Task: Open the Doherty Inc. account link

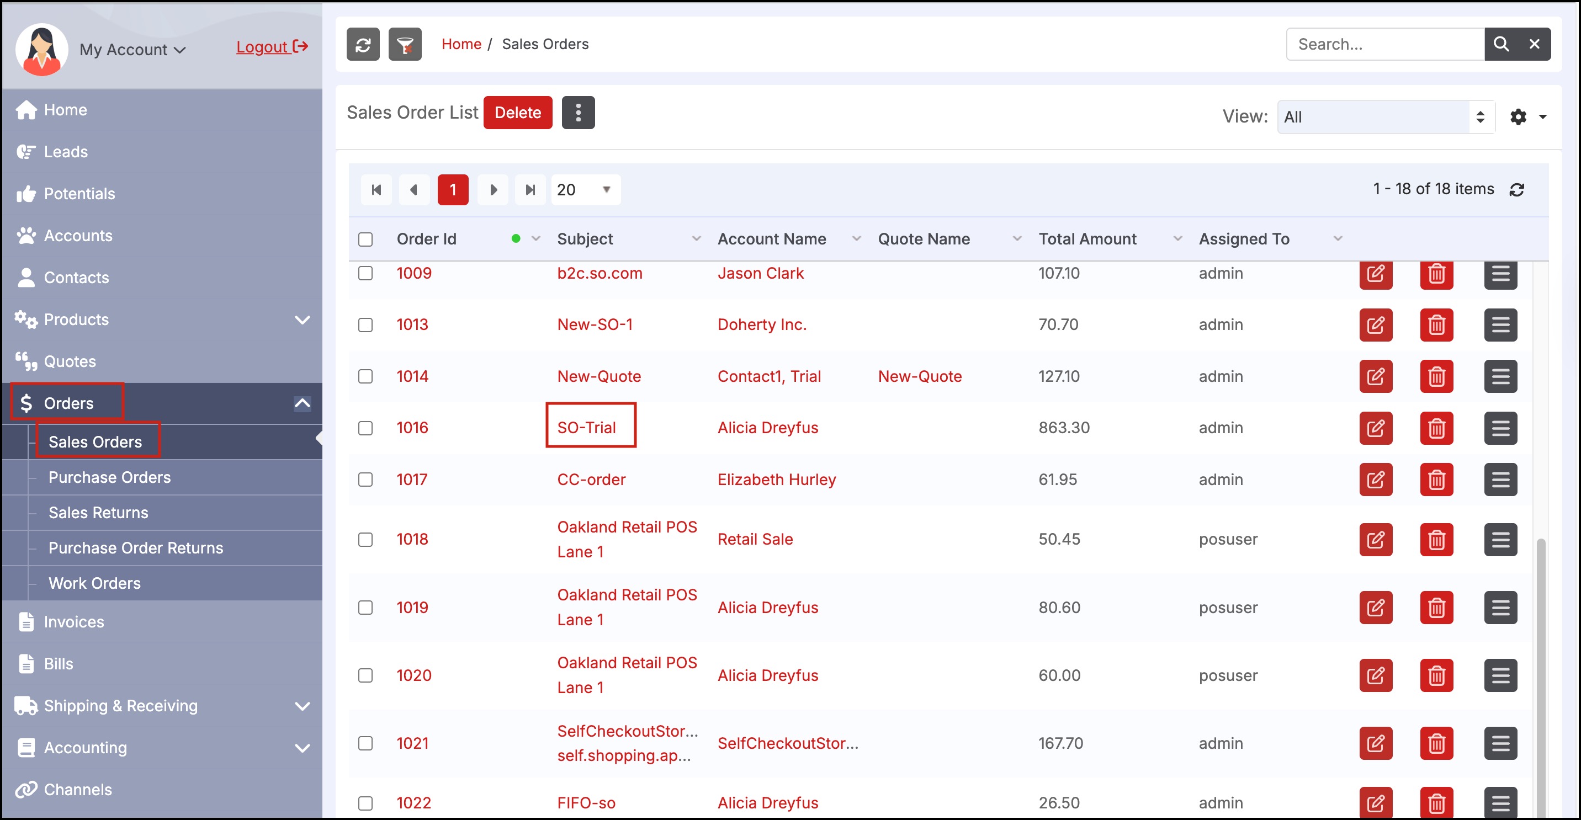Action: [762, 325]
